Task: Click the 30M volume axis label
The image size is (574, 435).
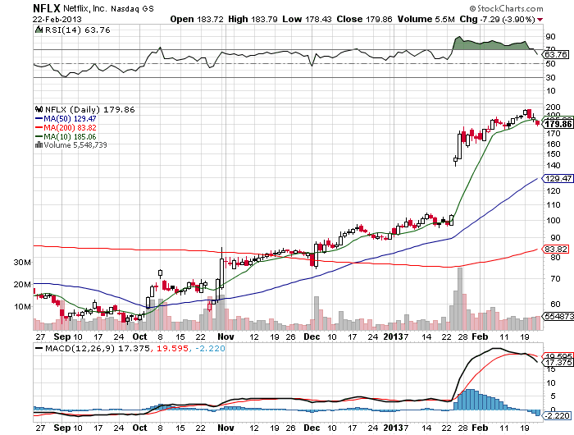Action: 22,263
